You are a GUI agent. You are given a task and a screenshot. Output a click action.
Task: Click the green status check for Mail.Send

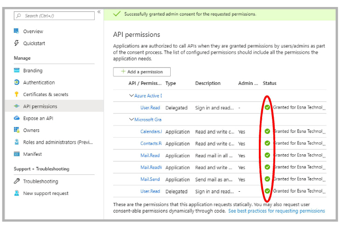coord(267,179)
